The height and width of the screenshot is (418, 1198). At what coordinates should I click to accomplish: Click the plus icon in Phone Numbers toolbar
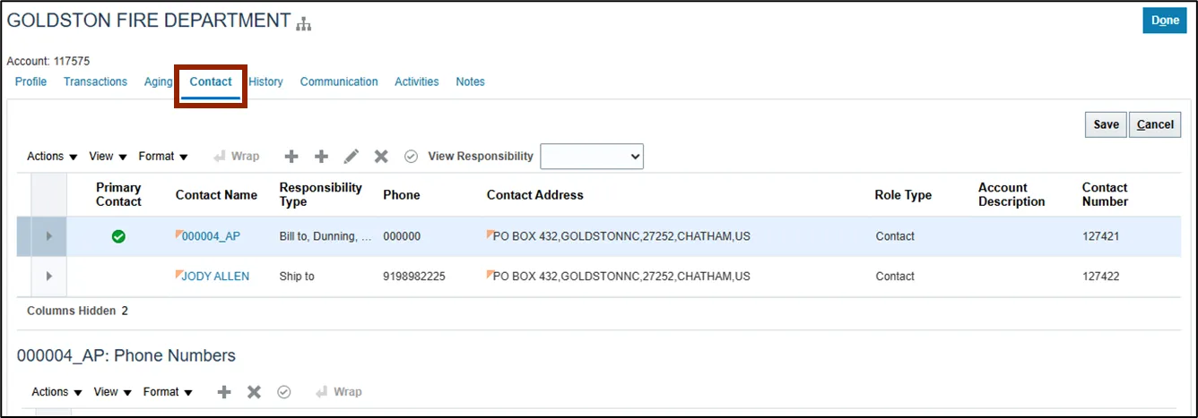pyautogui.click(x=225, y=392)
